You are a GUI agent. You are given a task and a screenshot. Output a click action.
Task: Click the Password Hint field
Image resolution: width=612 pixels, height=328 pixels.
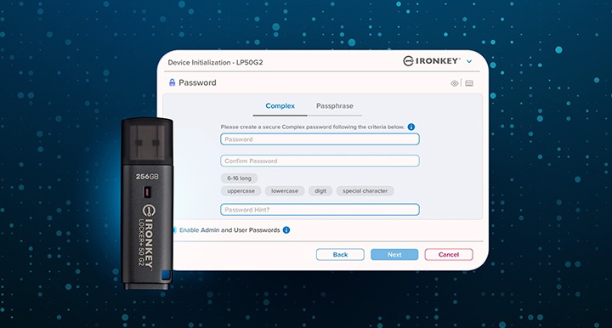point(320,209)
